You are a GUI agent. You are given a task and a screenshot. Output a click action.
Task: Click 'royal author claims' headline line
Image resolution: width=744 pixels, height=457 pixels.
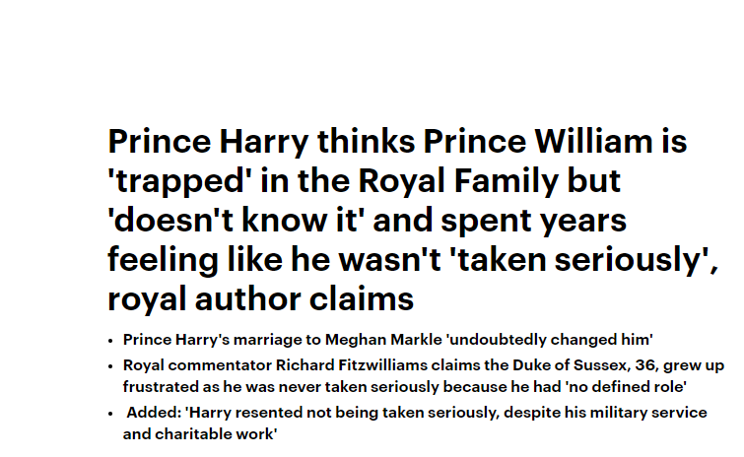pos(260,299)
